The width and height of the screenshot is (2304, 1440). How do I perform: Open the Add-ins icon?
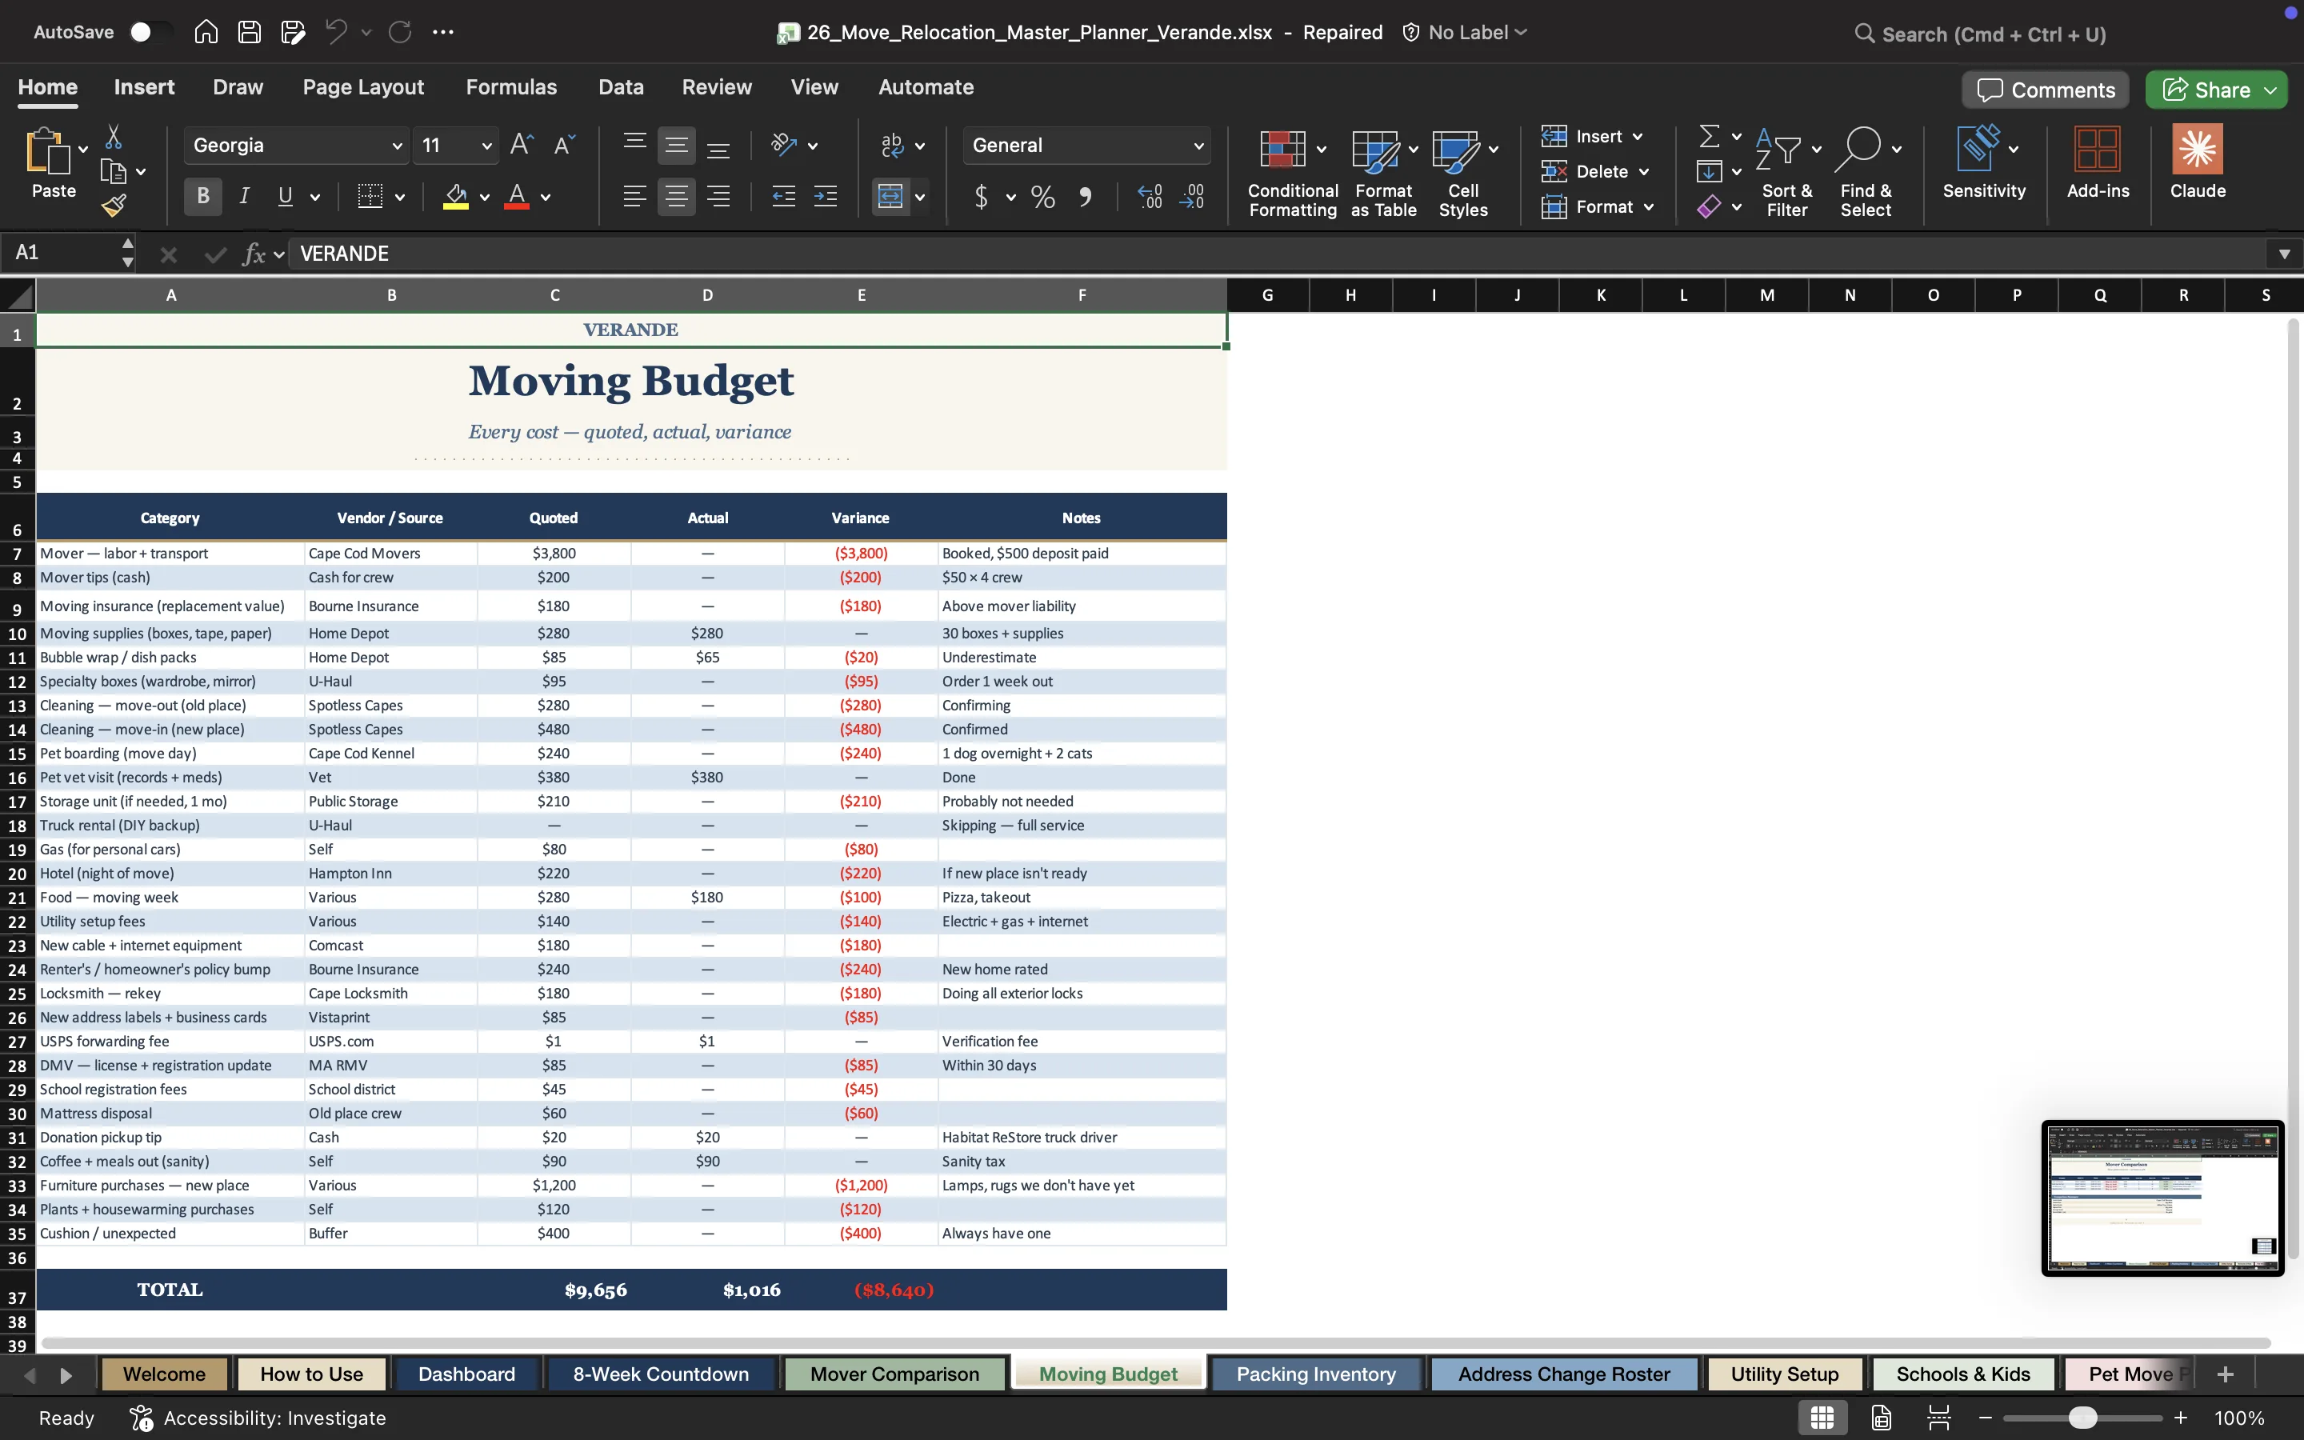click(2098, 162)
